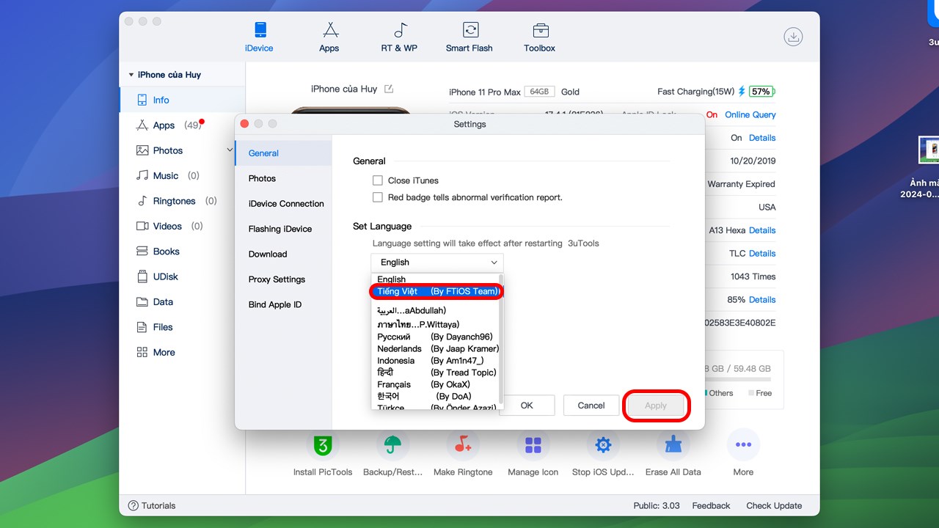This screenshot has width=939, height=528.
Task: Click the Cancel button
Action: [591, 406]
